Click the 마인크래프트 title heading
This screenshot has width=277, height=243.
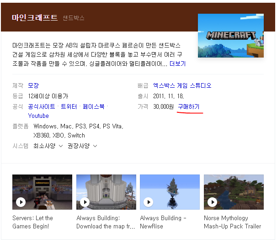click(35, 18)
